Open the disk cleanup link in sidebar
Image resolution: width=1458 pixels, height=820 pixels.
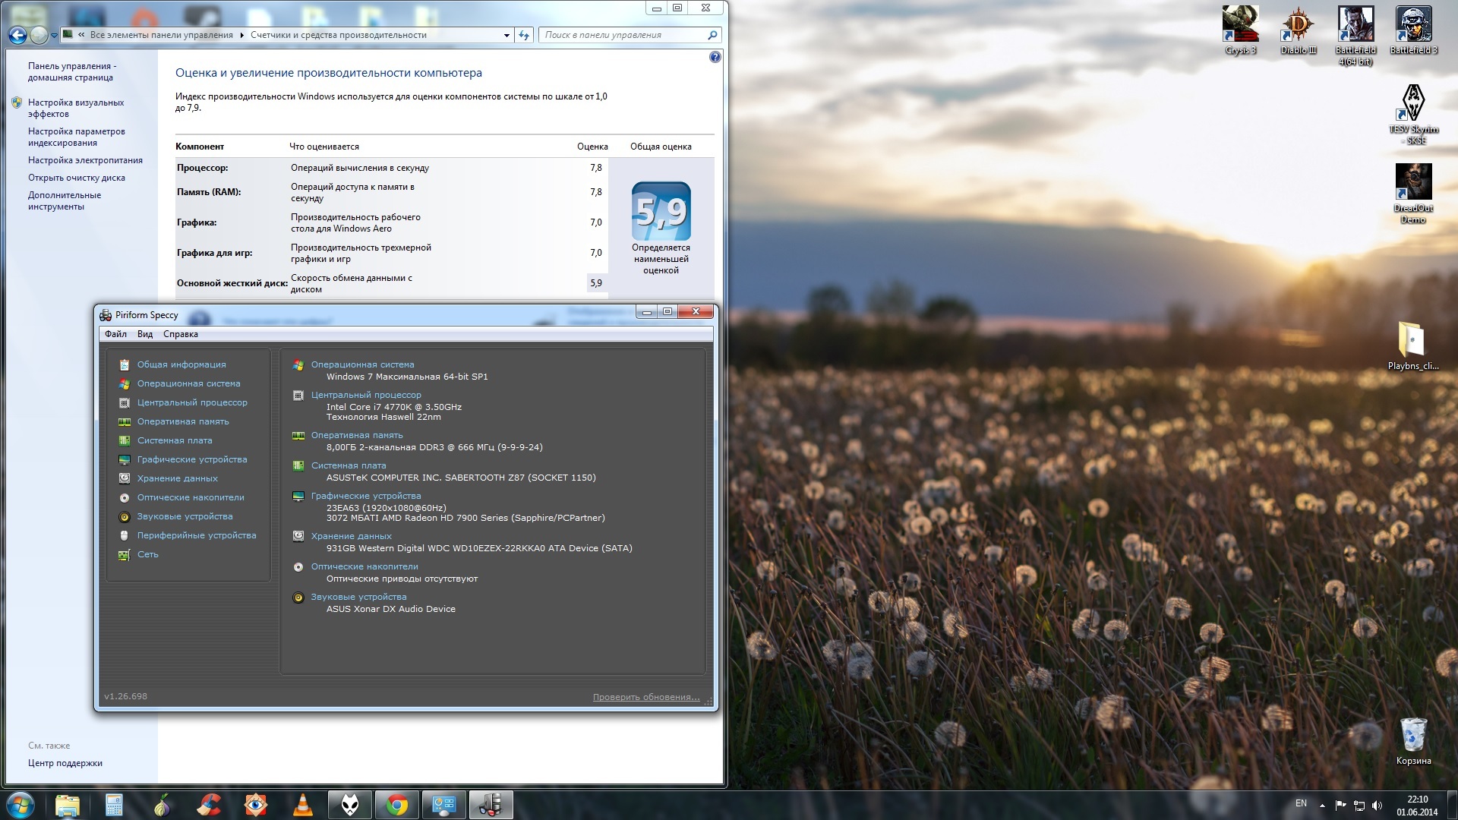[x=76, y=178]
